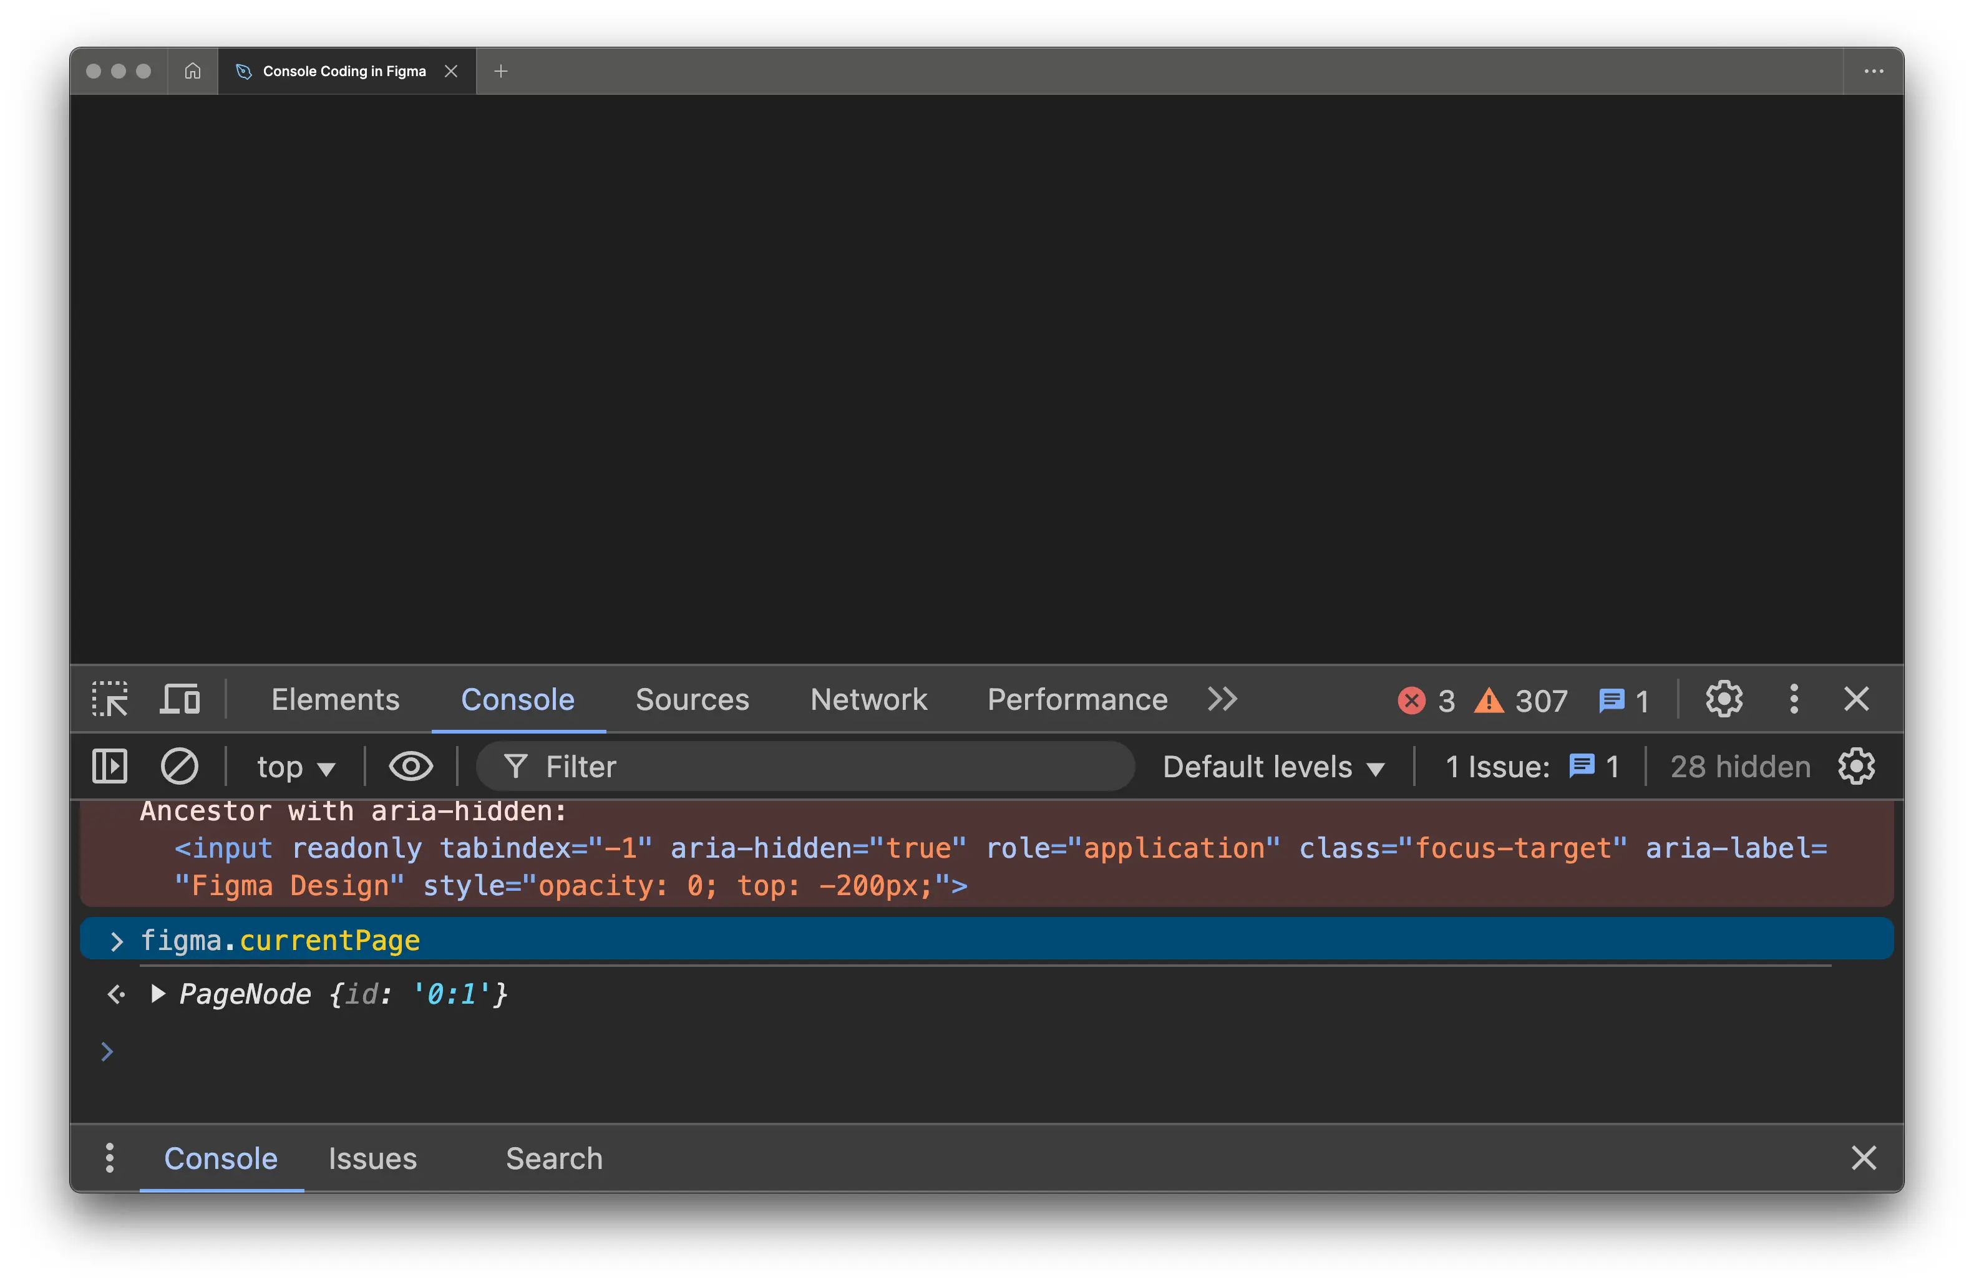Switch to the Elements tab
This screenshot has width=1974, height=1285.
335,699
